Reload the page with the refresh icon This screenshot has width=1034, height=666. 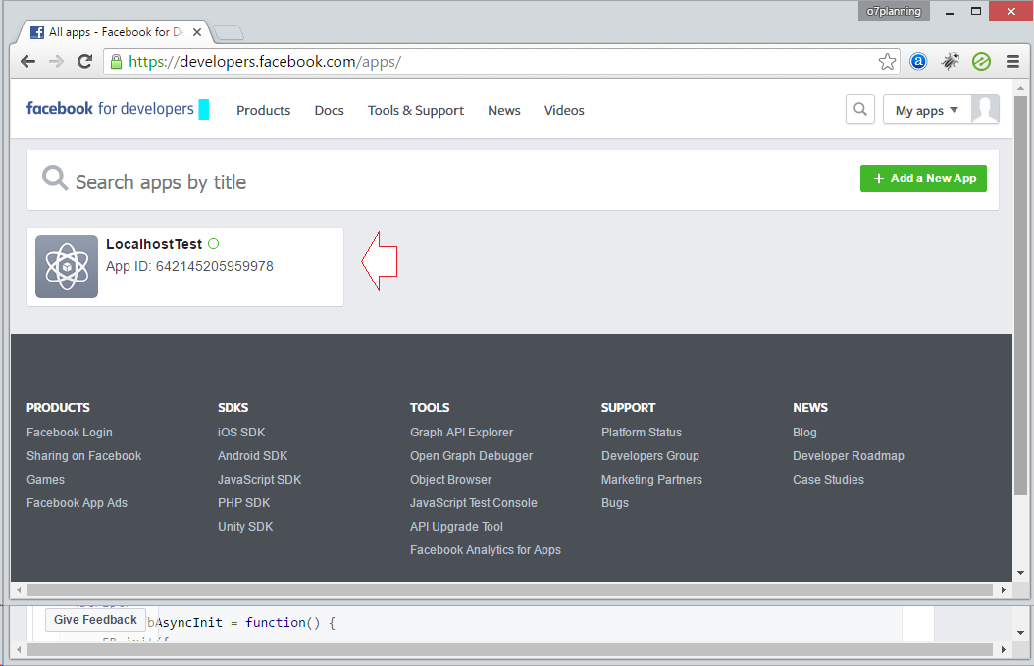click(x=85, y=62)
